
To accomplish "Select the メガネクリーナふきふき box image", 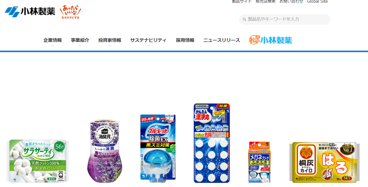I will pyautogui.click(x=259, y=162).
